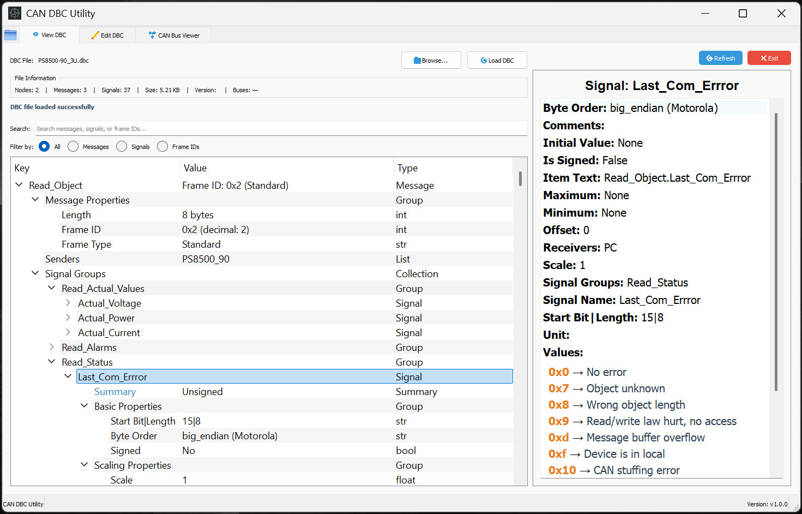Image resolution: width=802 pixels, height=514 pixels.
Task: Click the signal details panel scrollbar
Action: (775, 251)
